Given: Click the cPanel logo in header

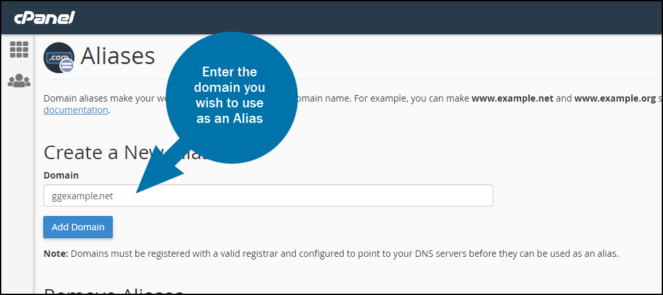Looking at the screenshot, I should pos(45,18).
